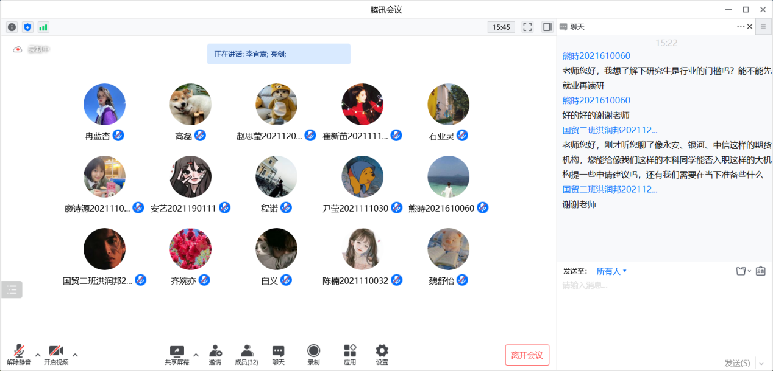Image resolution: width=773 pixels, height=371 pixels.
Task: Open the chat panel more options (…)
Action: click(741, 27)
